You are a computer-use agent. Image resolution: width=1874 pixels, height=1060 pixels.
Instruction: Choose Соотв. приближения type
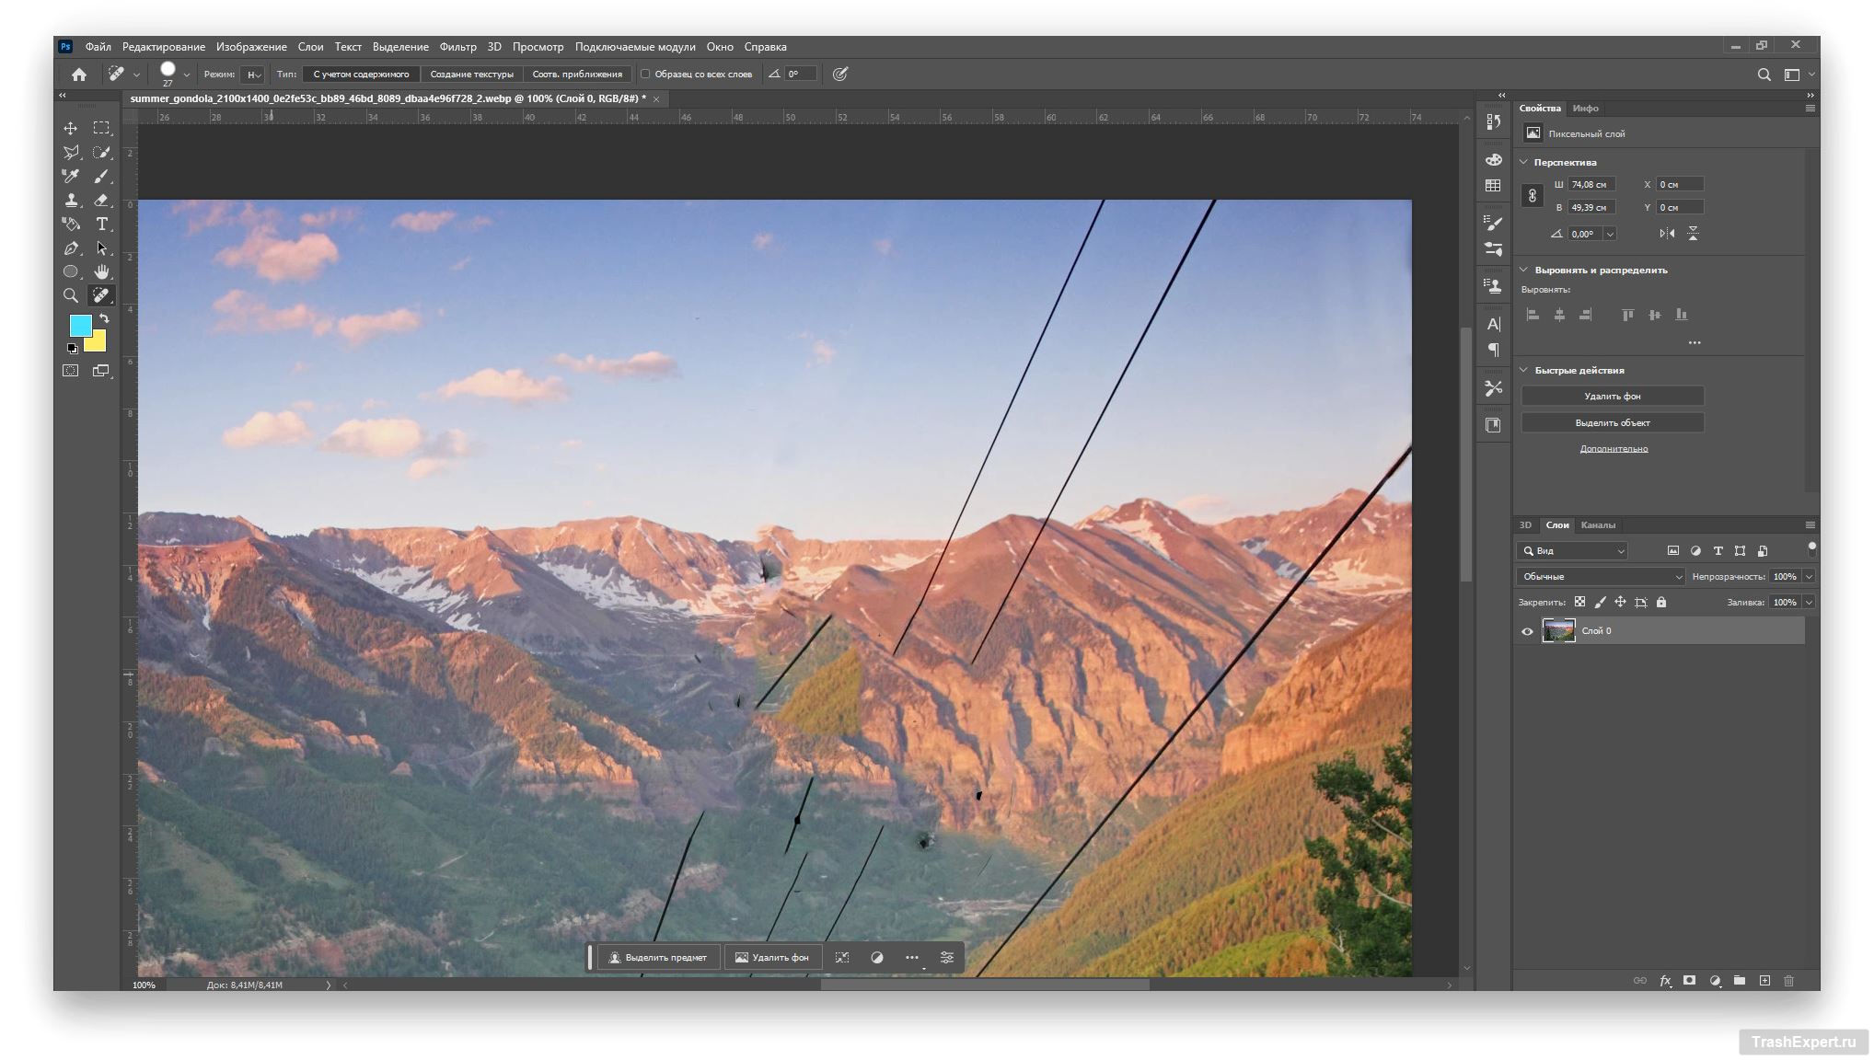577,75
